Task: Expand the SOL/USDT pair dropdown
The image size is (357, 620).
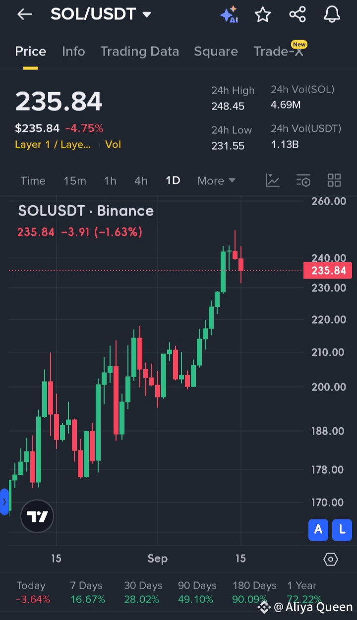Action: 147,15
